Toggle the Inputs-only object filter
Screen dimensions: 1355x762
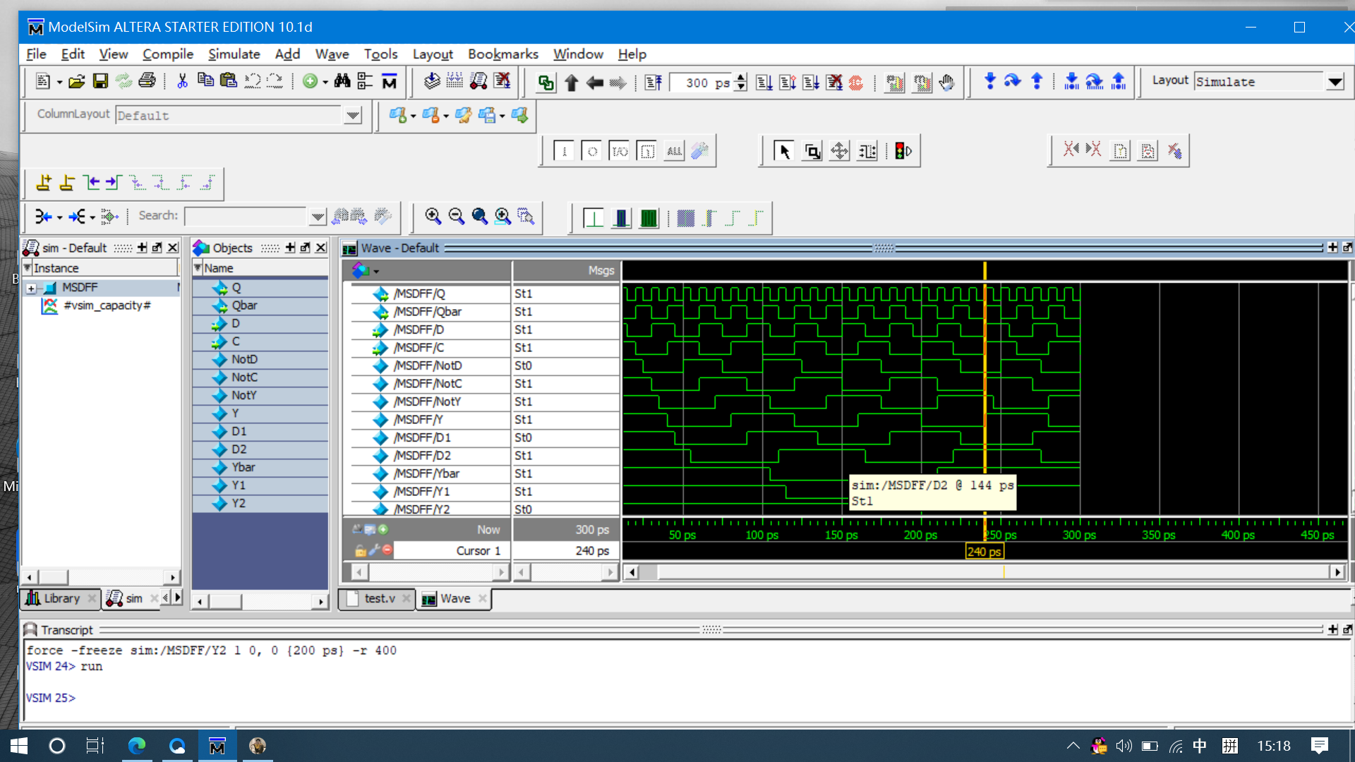564,151
